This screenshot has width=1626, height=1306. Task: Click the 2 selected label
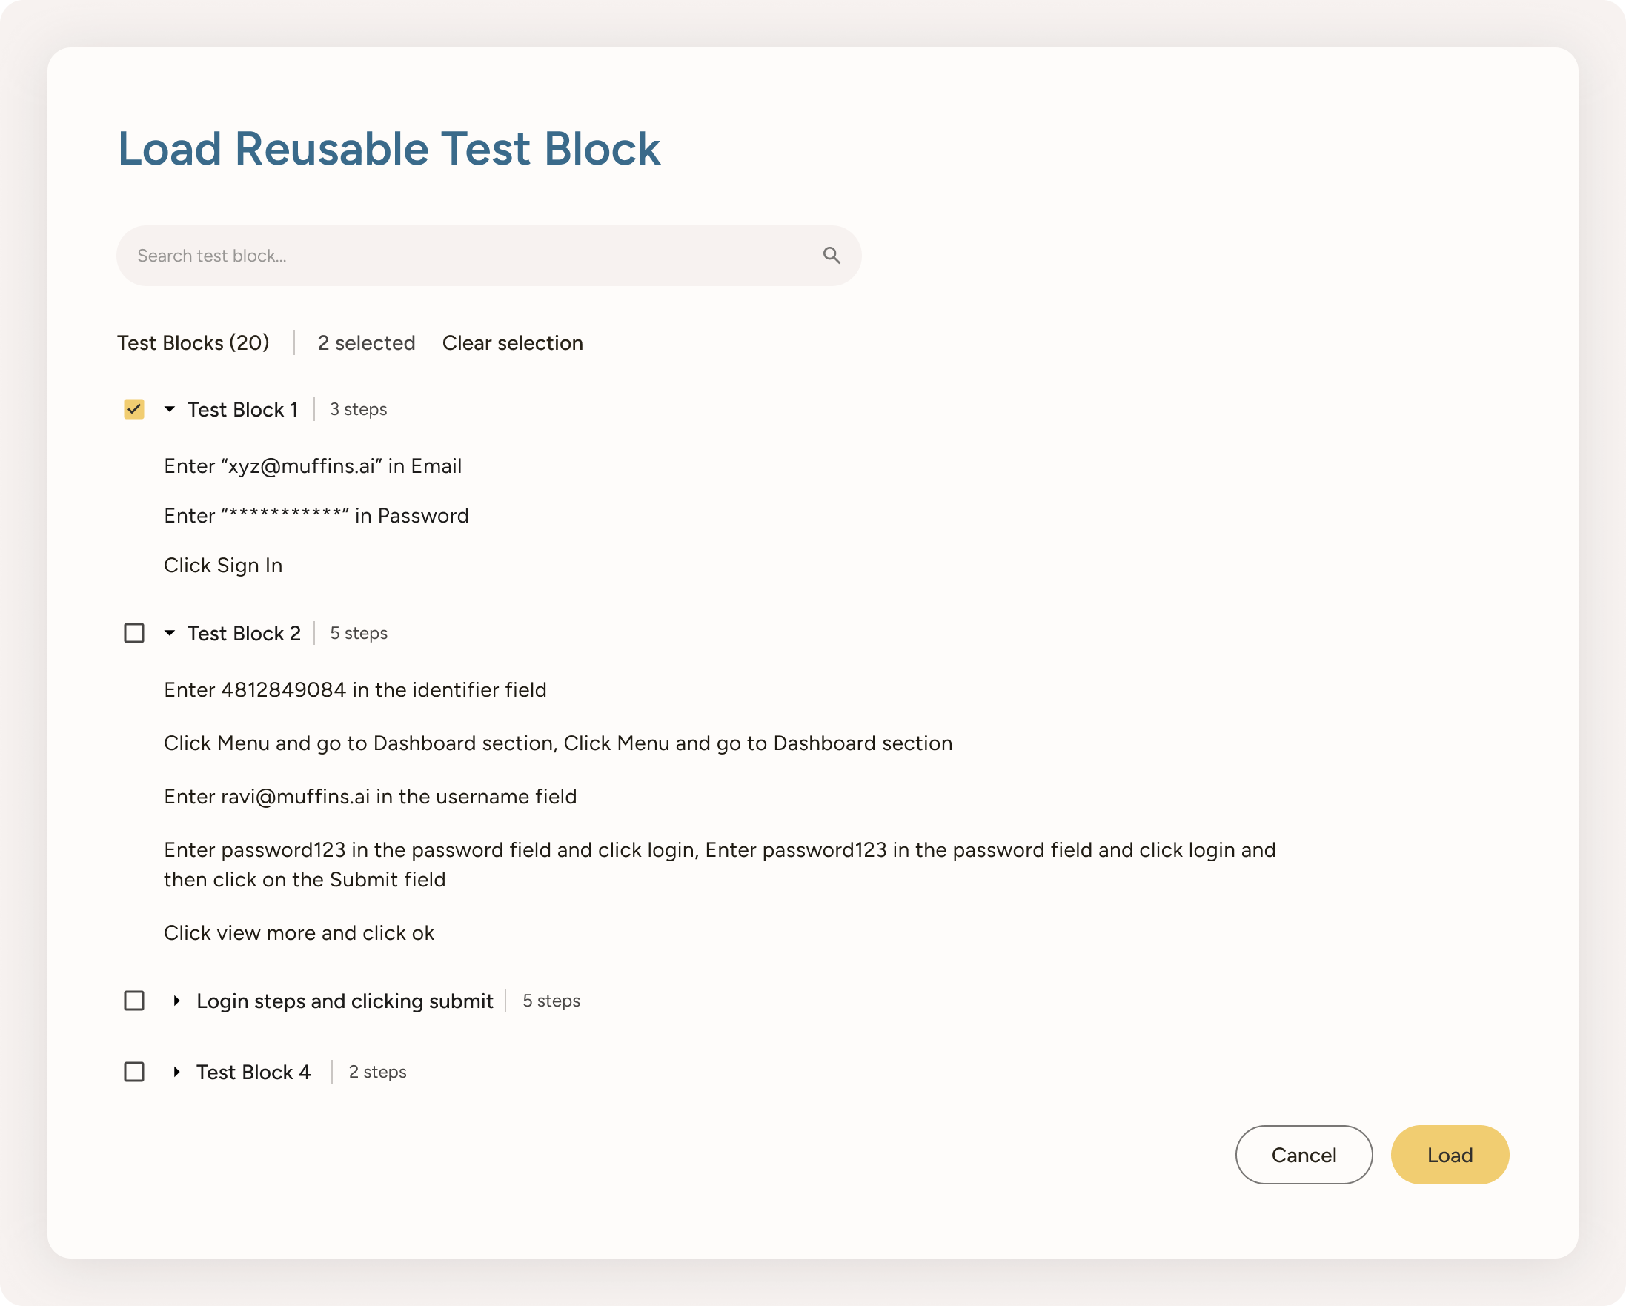(367, 343)
